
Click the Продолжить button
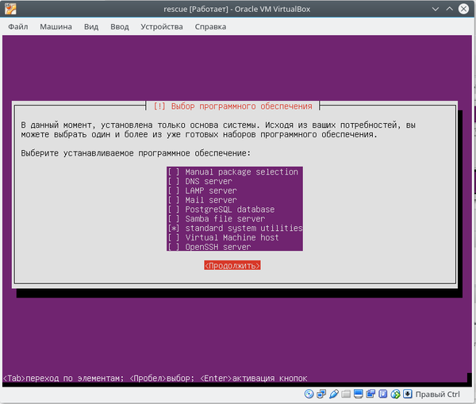[x=232, y=265]
